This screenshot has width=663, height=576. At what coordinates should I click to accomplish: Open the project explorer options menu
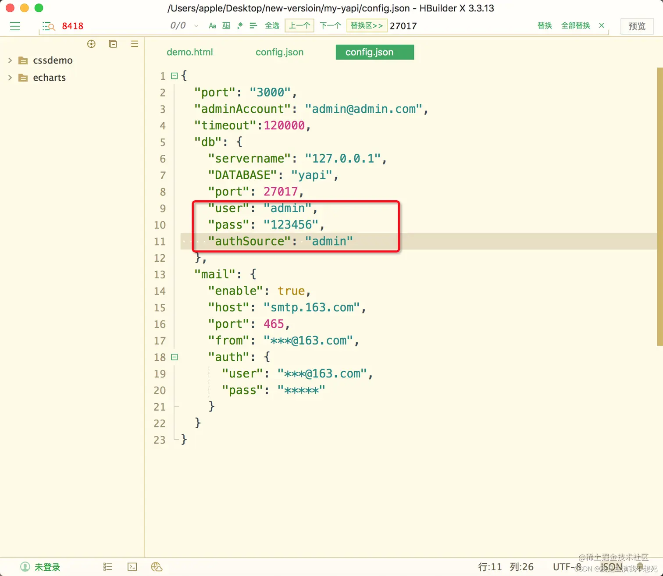tap(135, 44)
